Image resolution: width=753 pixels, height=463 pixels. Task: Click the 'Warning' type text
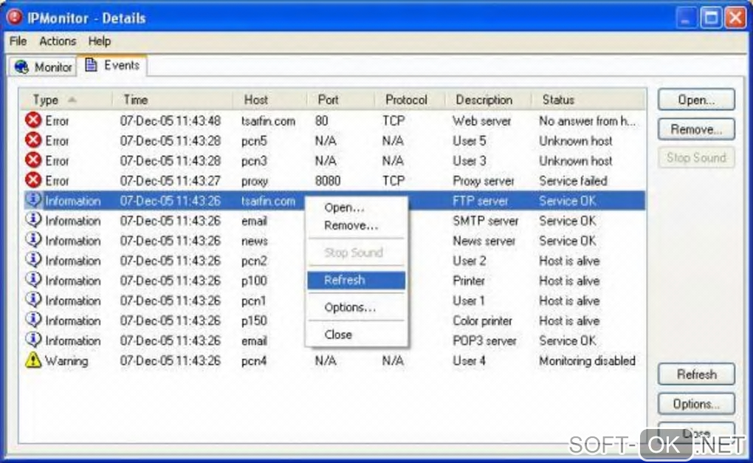click(x=66, y=360)
